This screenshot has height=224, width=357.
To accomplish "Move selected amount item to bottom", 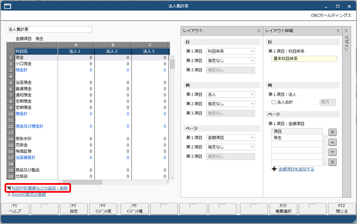I will click(333, 162).
